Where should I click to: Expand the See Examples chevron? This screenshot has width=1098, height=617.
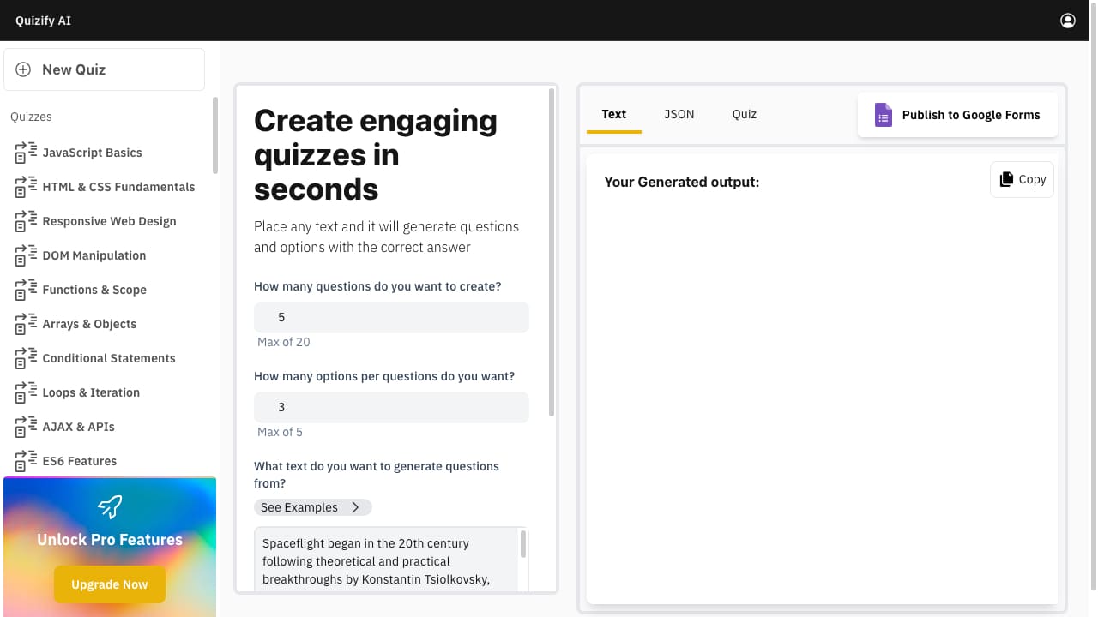click(356, 507)
